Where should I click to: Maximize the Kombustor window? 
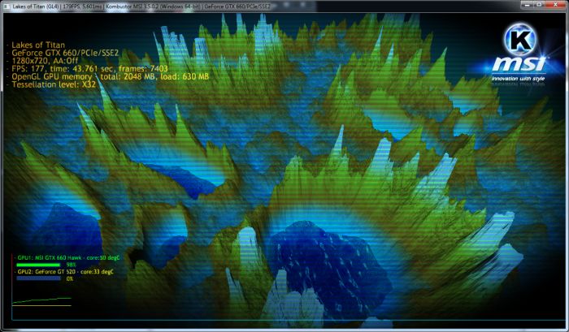coord(539,5)
